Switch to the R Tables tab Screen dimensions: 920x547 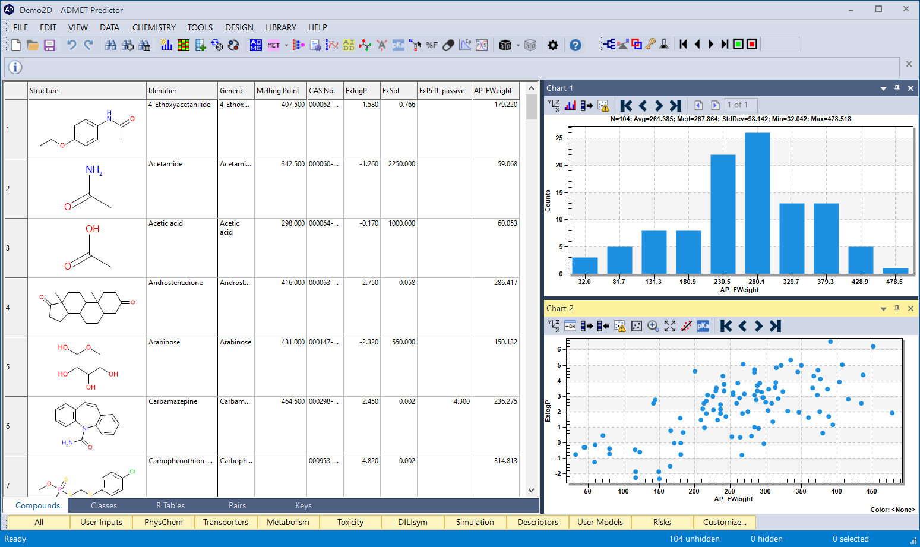coord(170,505)
